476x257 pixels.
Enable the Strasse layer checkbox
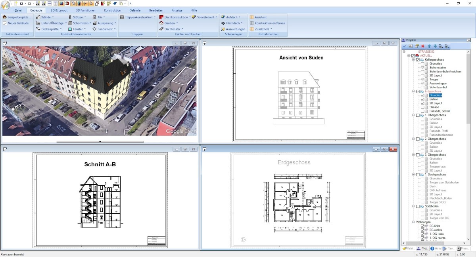[422, 107]
